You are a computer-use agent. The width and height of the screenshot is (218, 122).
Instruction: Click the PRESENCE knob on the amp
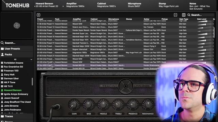[133, 105]
